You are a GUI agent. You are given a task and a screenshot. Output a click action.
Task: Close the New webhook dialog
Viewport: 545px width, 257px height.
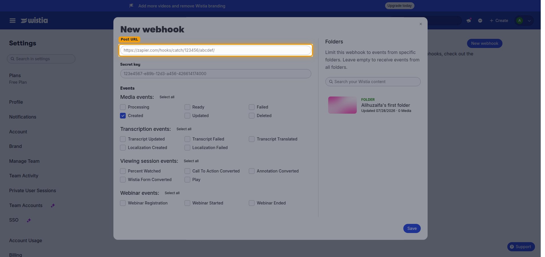pyautogui.click(x=420, y=24)
